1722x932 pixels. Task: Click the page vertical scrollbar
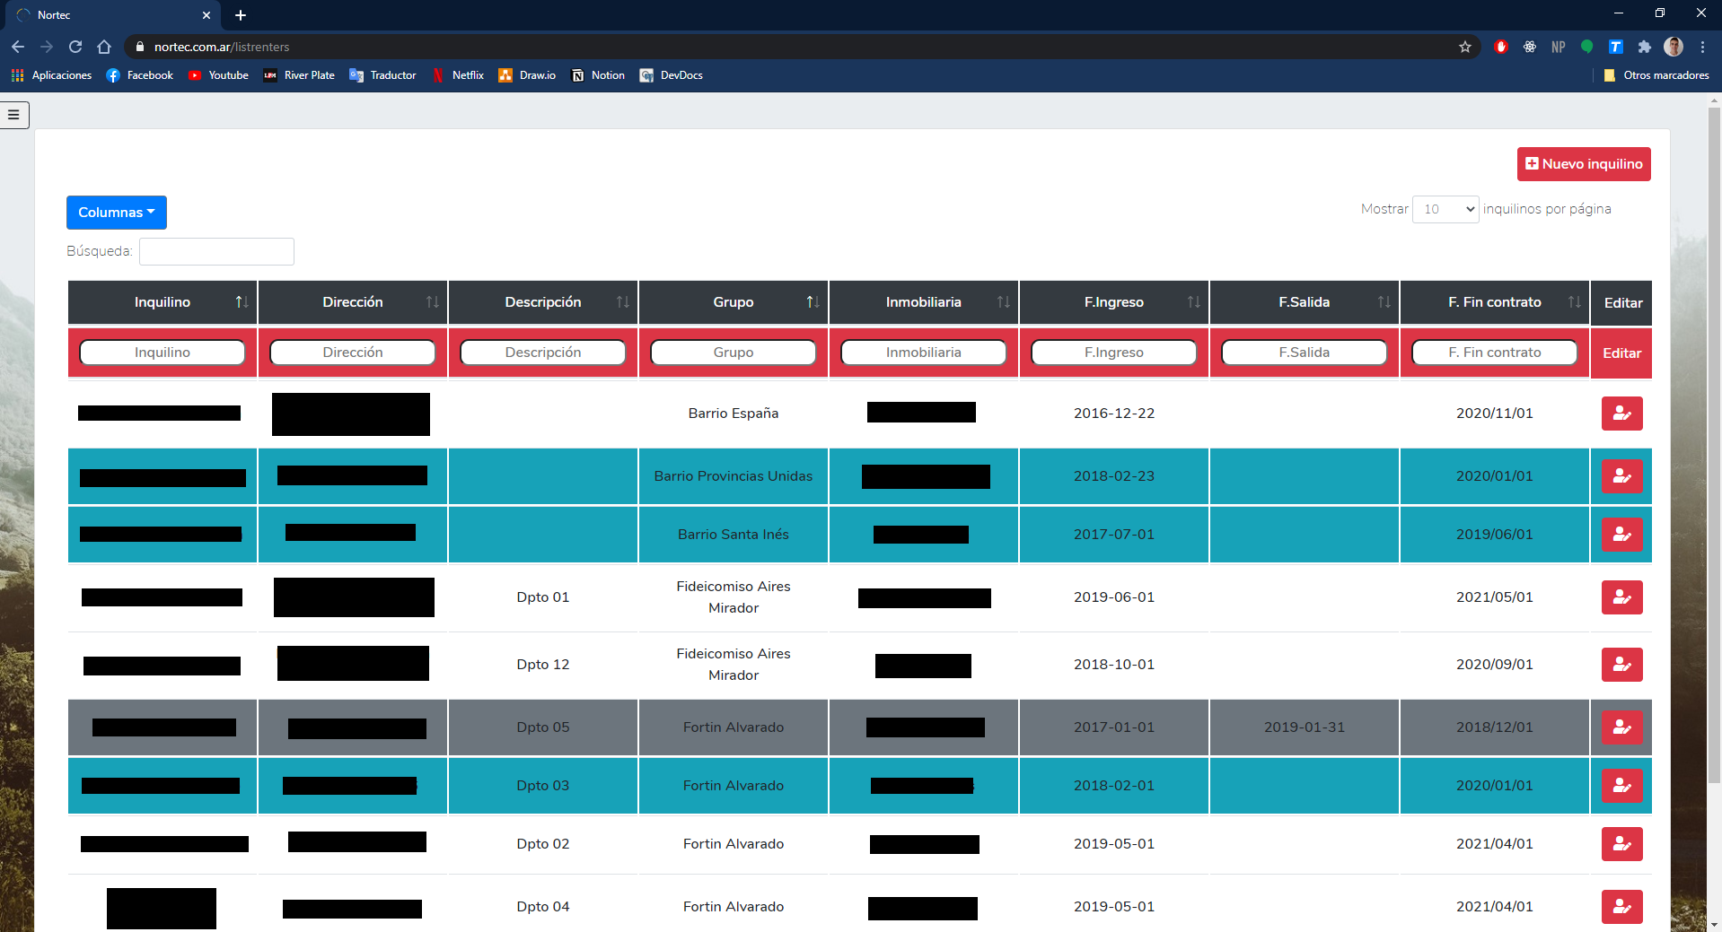coord(1714,444)
